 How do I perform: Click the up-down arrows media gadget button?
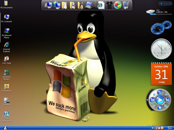pyautogui.click(x=160, y=92)
